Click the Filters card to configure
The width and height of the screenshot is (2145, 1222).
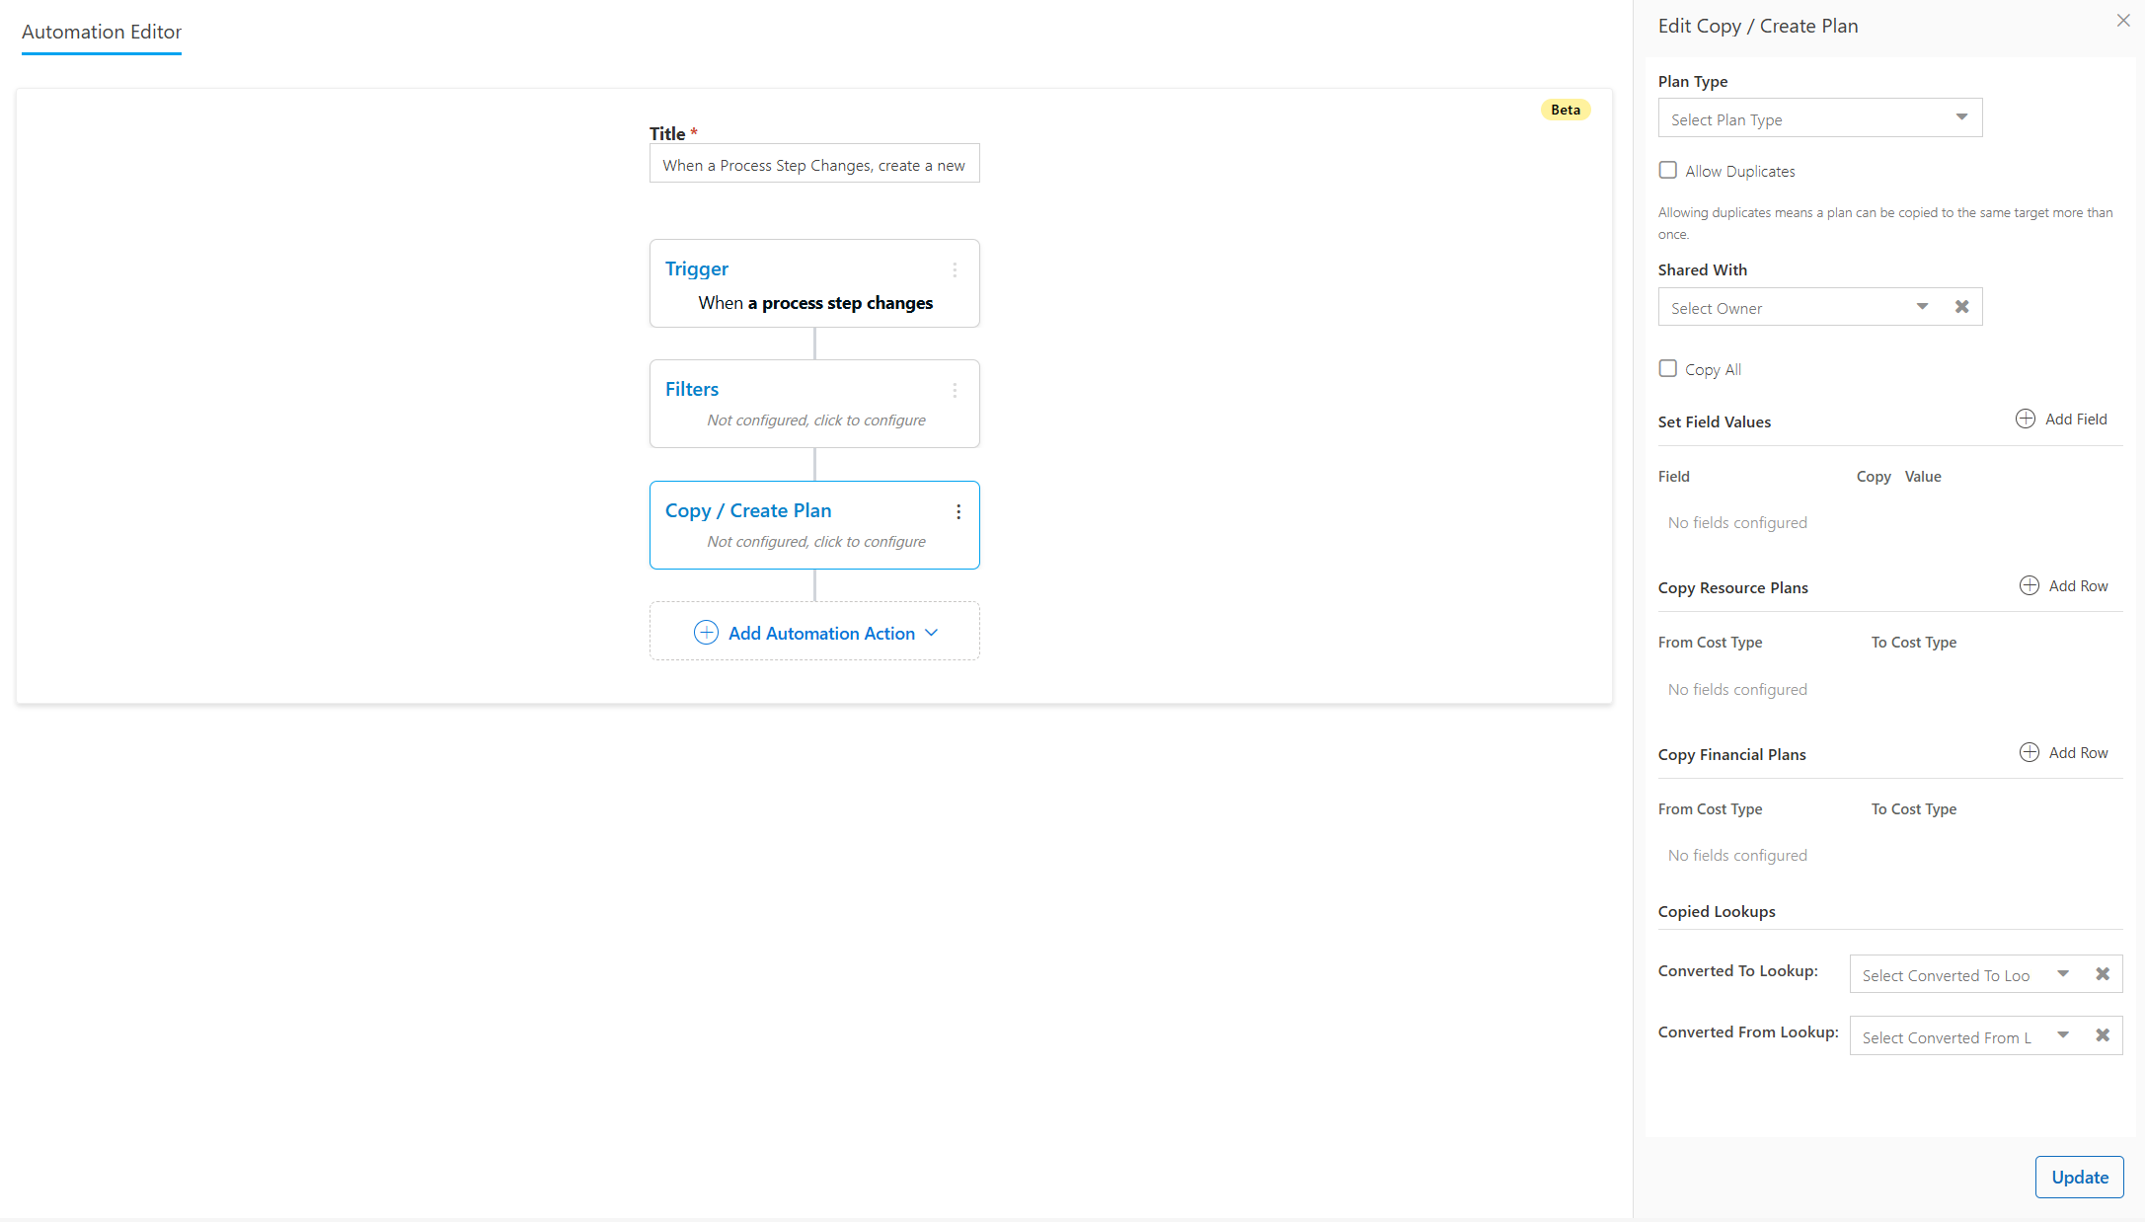click(x=814, y=404)
